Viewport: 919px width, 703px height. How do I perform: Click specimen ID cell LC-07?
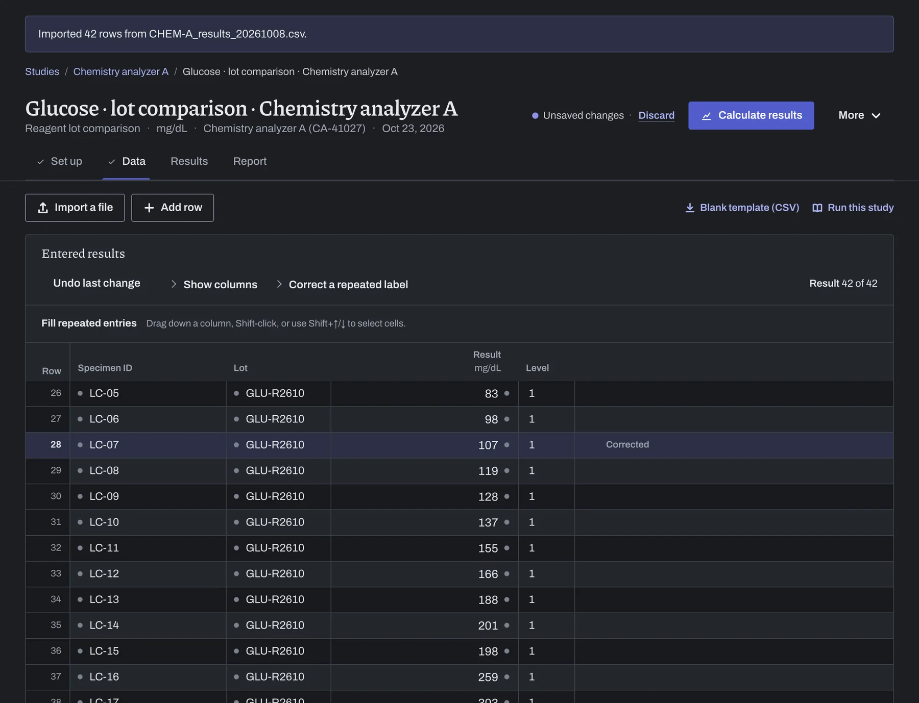[148, 445]
